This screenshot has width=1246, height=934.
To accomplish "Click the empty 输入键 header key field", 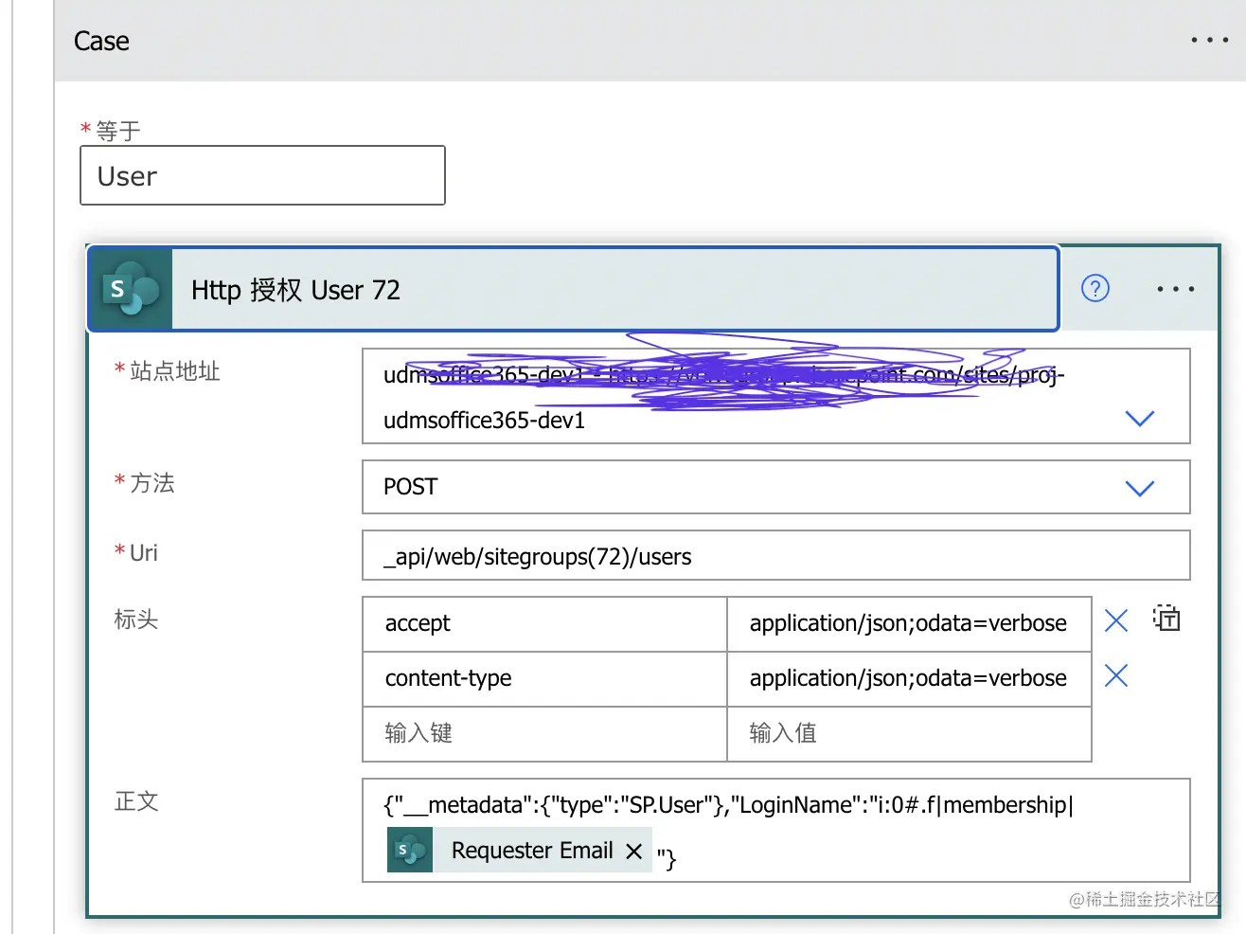I will coord(544,733).
